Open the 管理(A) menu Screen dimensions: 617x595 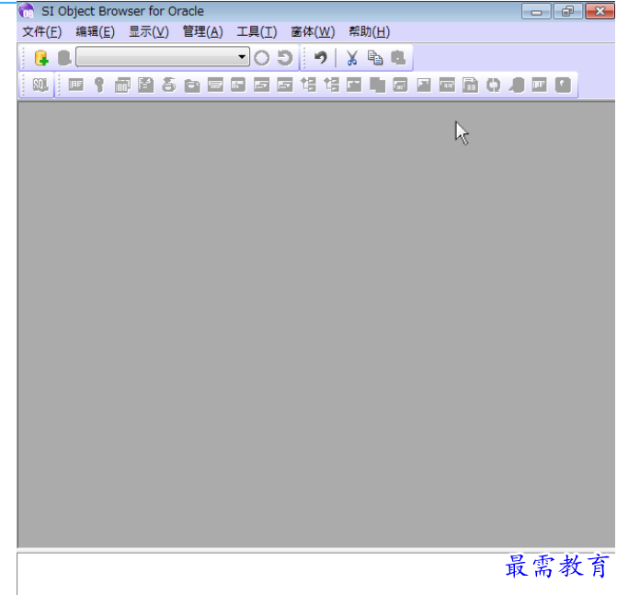pyautogui.click(x=202, y=32)
